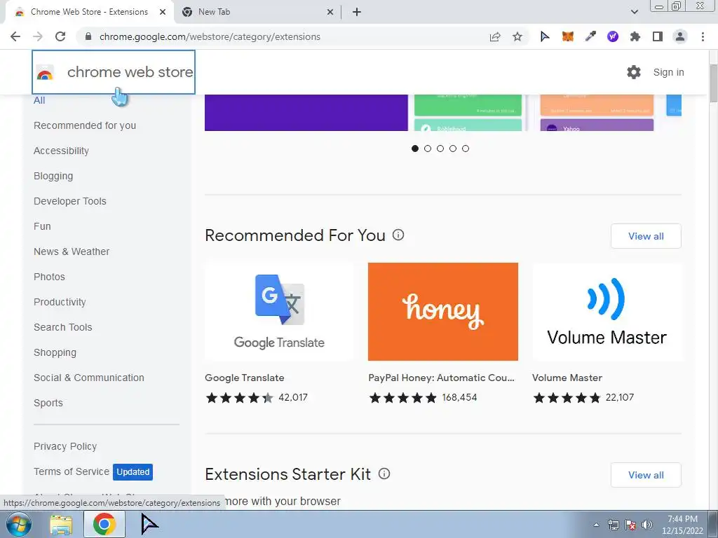Open the Accessibility category

coord(62,151)
